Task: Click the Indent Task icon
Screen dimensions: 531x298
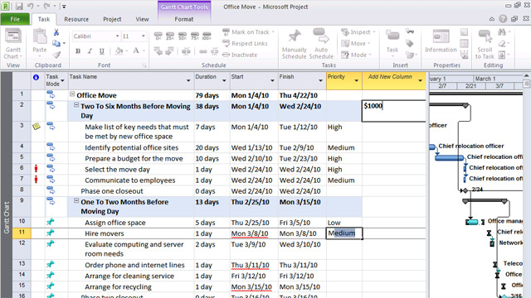Action: click(169, 51)
